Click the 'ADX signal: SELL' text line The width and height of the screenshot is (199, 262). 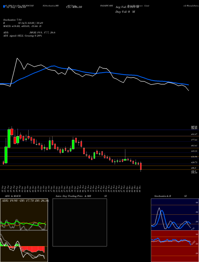[22, 36]
